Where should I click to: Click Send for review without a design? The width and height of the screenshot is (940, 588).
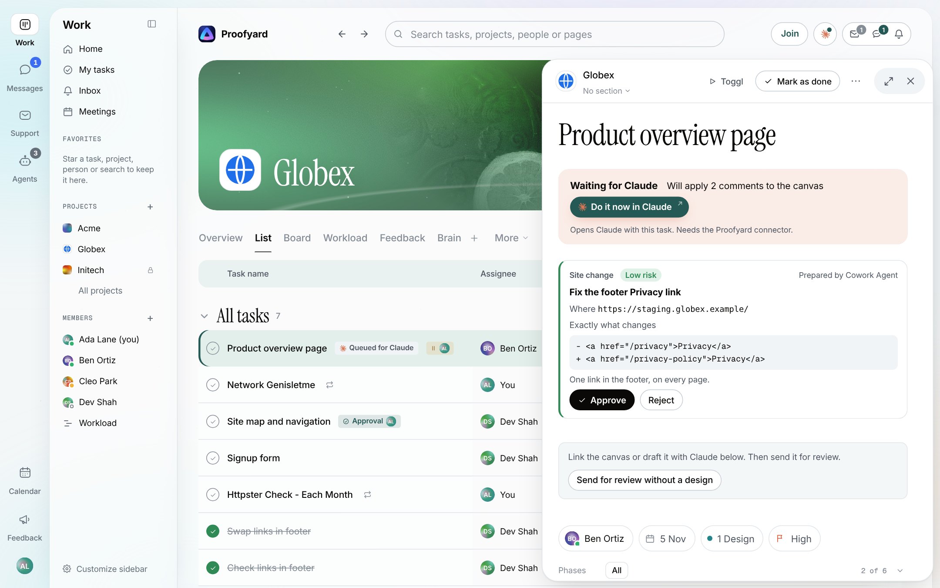pos(645,480)
